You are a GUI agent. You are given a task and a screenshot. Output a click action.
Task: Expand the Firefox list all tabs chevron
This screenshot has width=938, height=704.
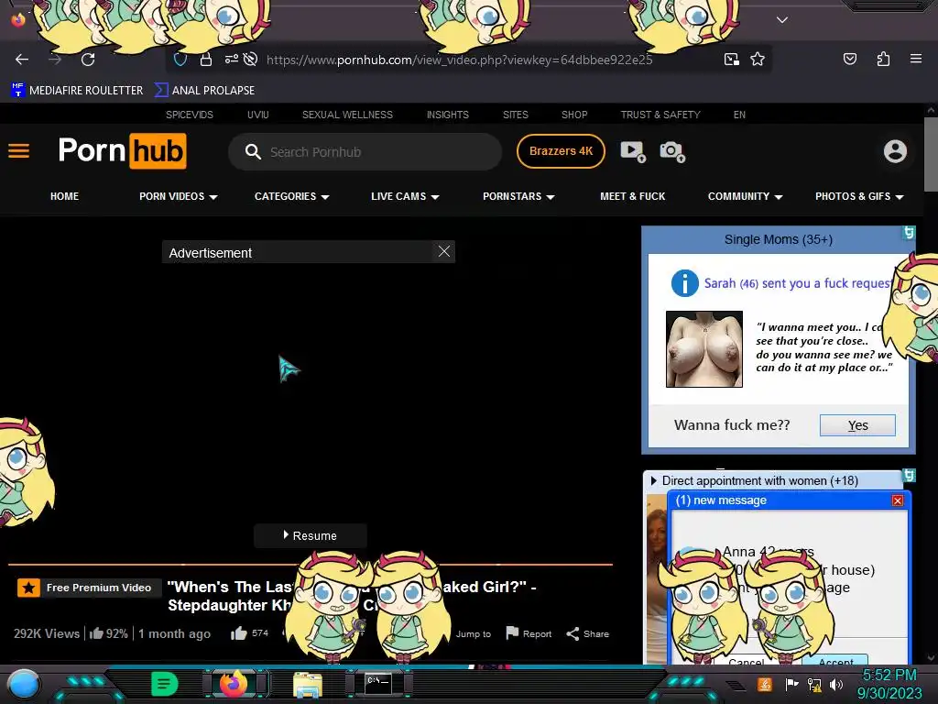pyautogui.click(x=782, y=20)
